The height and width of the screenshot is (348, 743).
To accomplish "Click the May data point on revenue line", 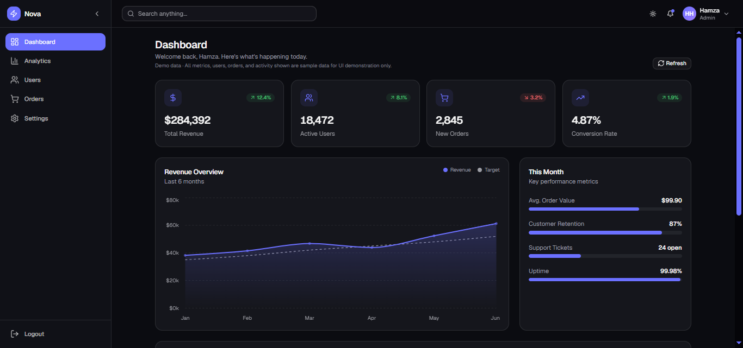I will click(434, 236).
